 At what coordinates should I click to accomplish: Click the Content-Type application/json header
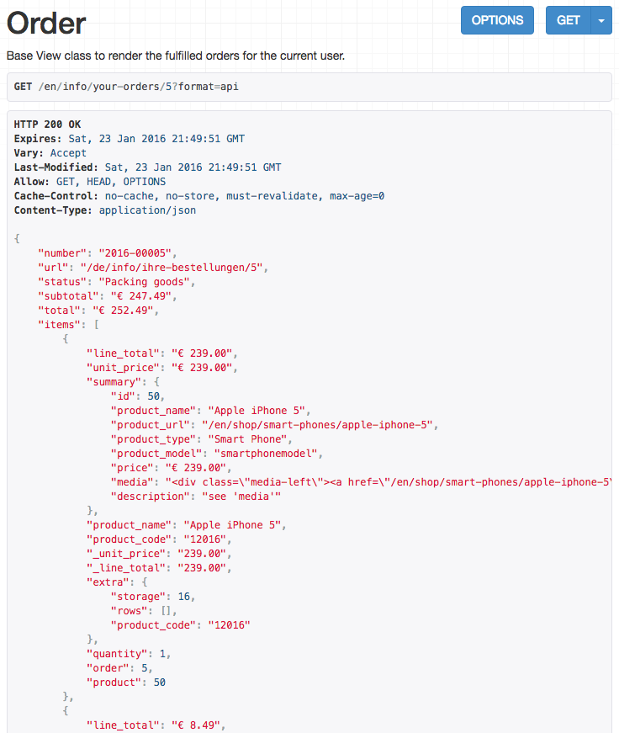coord(104,210)
